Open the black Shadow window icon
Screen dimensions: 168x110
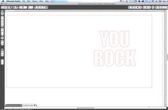pyautogui.click(x=138, y=7)
